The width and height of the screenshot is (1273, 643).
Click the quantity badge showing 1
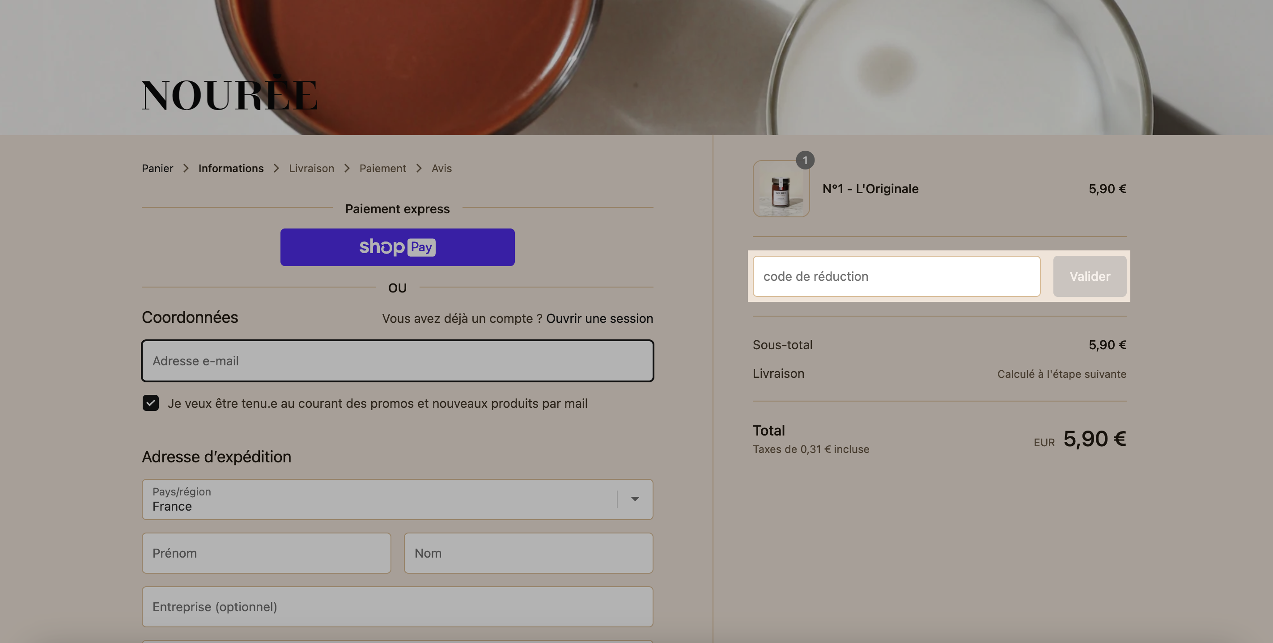805,160
